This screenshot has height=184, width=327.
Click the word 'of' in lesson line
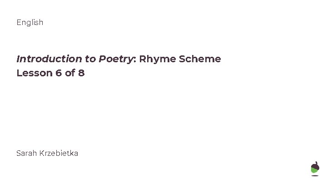coord(70,73)
